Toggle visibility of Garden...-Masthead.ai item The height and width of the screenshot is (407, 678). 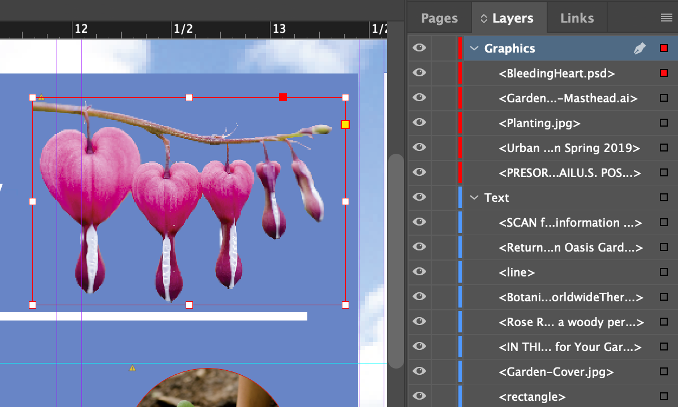pos(419,98)
